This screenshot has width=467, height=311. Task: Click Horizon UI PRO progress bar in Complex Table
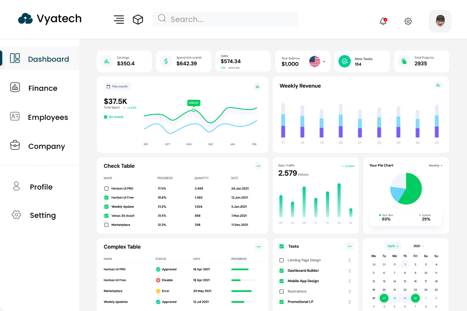pos(243,269)
